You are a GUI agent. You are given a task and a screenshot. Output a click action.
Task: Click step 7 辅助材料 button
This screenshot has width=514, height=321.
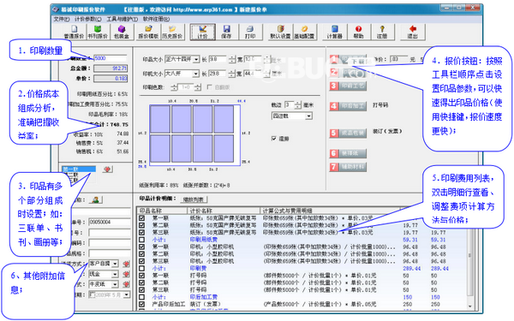tap(348, 167)
